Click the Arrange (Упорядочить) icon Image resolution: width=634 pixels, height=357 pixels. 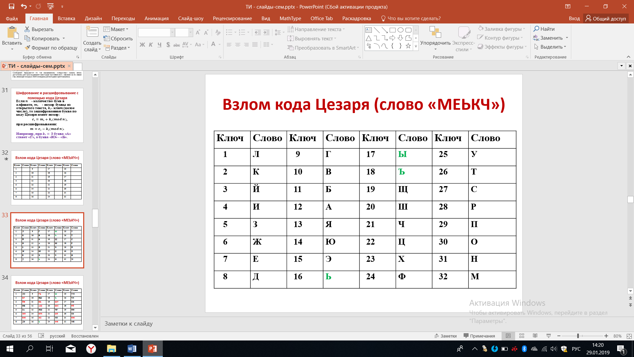coord(435,32)
